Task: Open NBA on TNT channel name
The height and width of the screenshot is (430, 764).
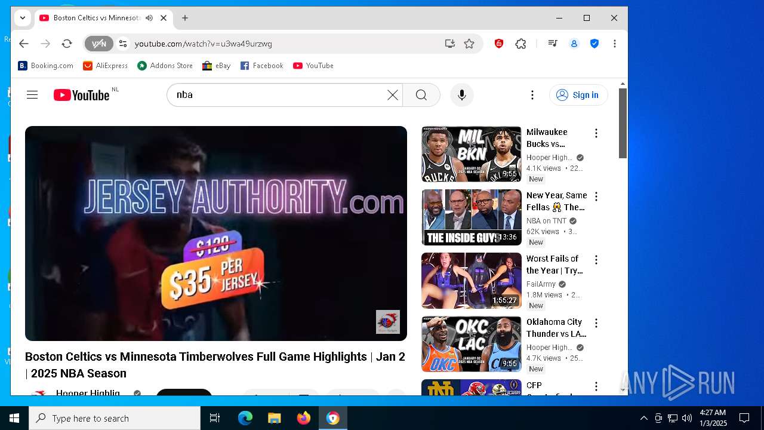Action: [x=547, y=221]
